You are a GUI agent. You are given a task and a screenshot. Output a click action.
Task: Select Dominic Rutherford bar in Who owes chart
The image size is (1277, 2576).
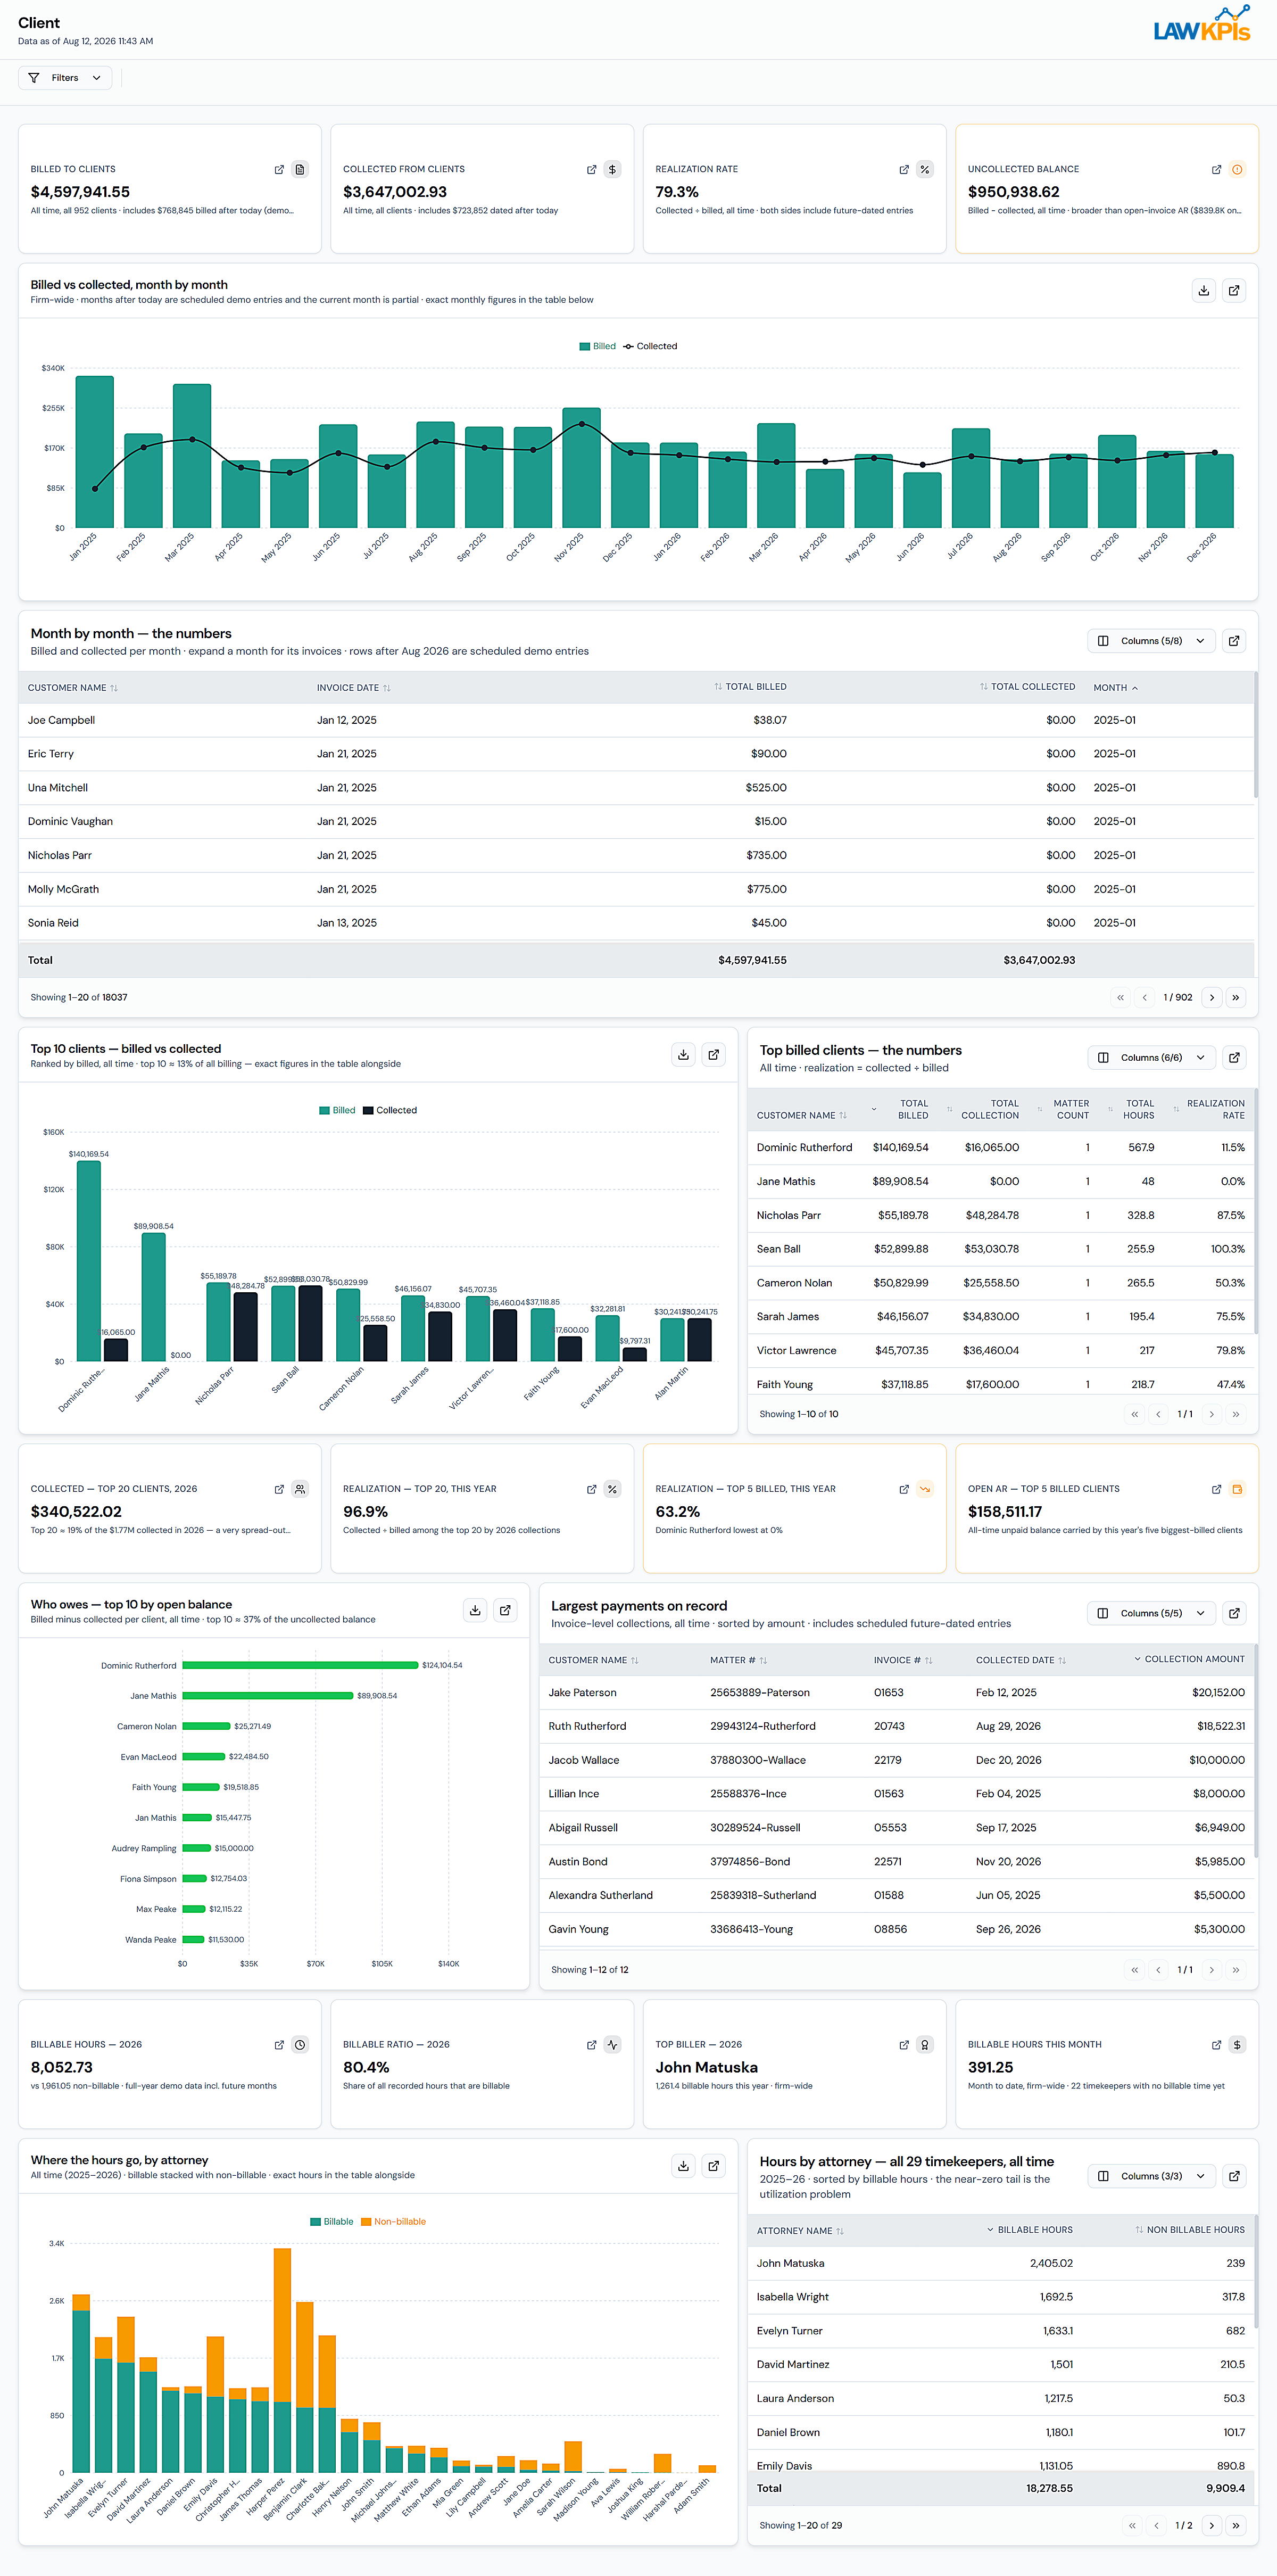pos(300,1665)
